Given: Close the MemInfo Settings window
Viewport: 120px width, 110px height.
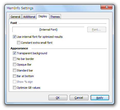Looking at the screenshot, I should 106,7.
